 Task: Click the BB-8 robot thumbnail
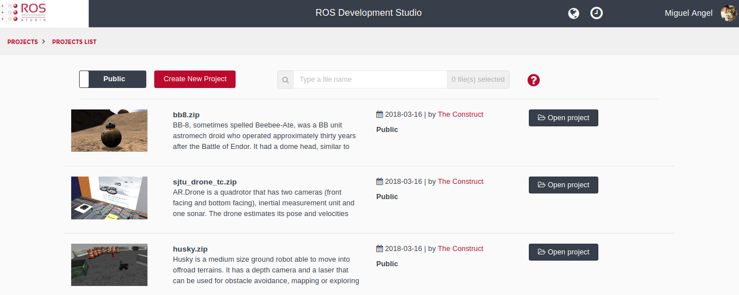109,130
